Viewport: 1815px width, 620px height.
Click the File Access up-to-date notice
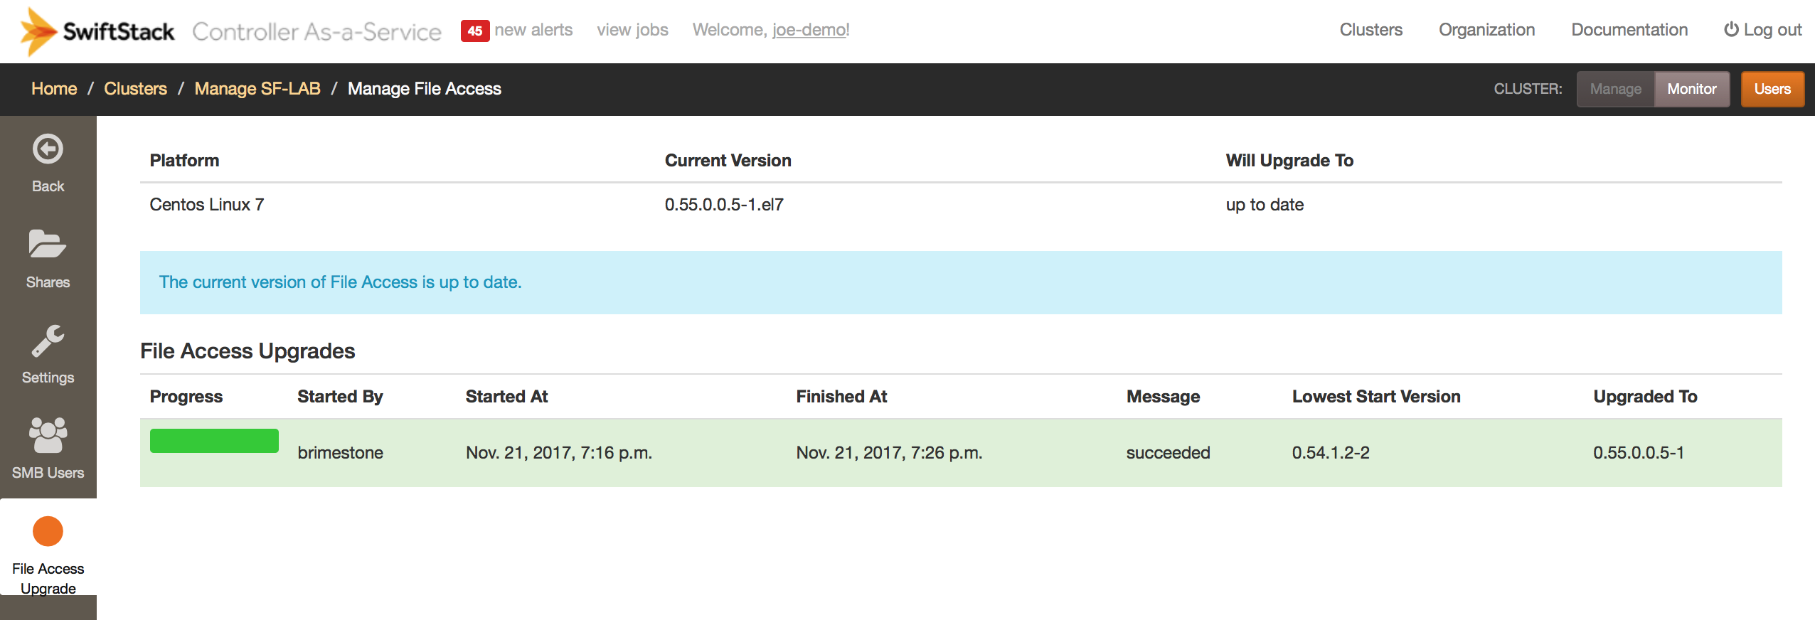961,282
